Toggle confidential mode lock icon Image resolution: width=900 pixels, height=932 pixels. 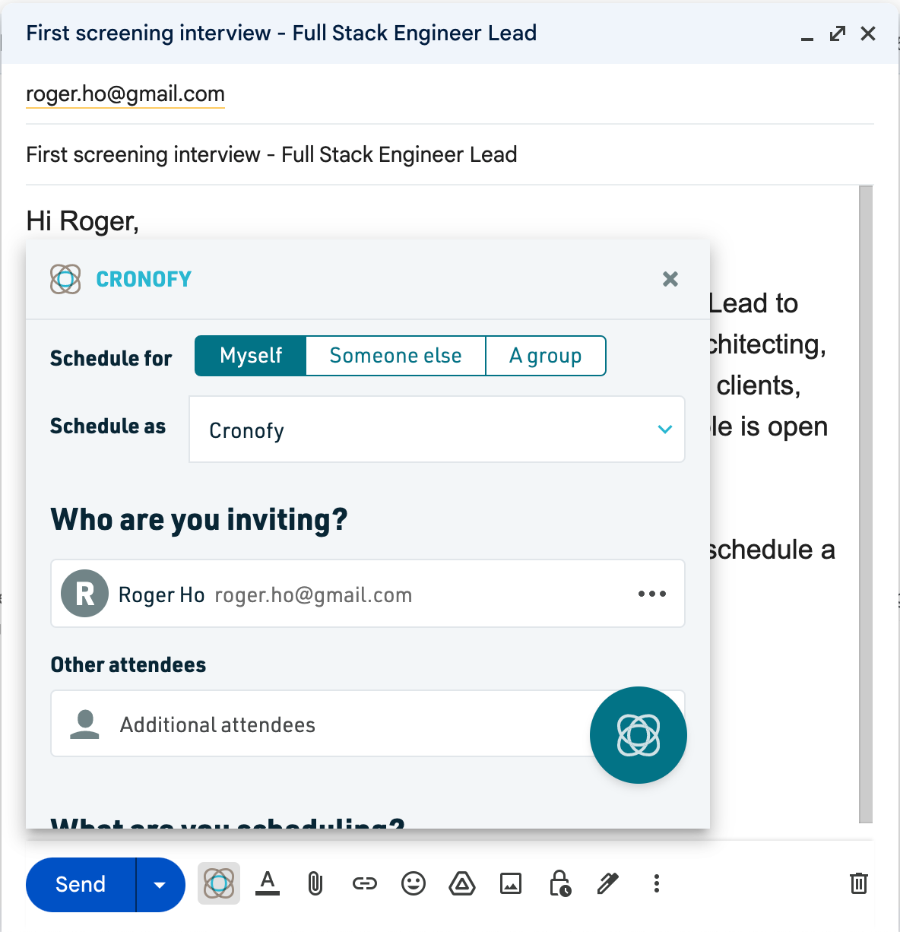tap(559, 883)
